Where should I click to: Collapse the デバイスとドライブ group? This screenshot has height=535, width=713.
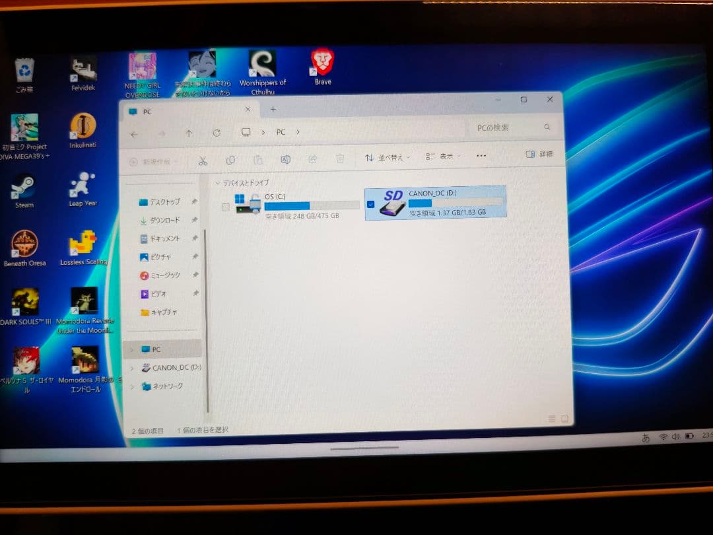[218, 183]
